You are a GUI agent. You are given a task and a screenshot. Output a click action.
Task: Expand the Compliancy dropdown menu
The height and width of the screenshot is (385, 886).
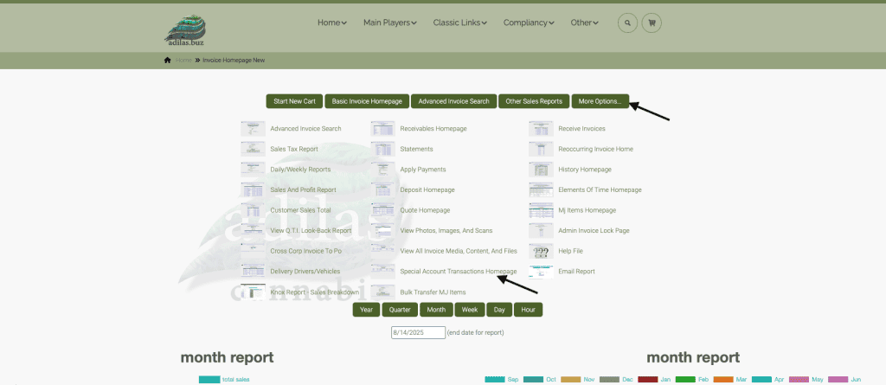click(529, 22)
